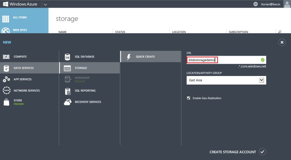Expand the chevron next to Windows Azure
291x160 pixels.
(45, 4)
